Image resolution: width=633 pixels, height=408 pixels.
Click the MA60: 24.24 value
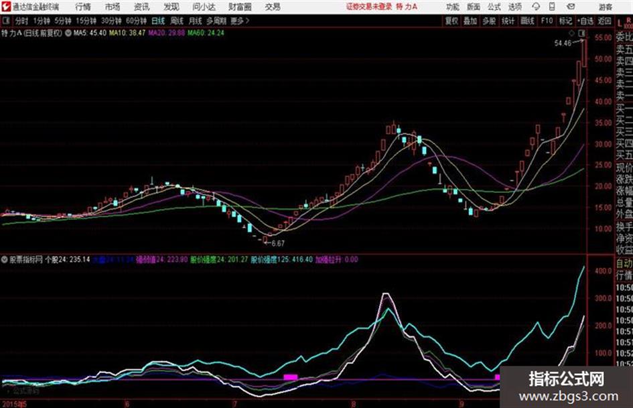[206, 33]
